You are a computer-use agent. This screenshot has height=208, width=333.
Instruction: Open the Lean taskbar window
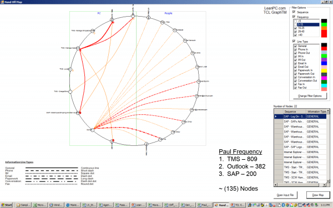[x=138, y=205]
